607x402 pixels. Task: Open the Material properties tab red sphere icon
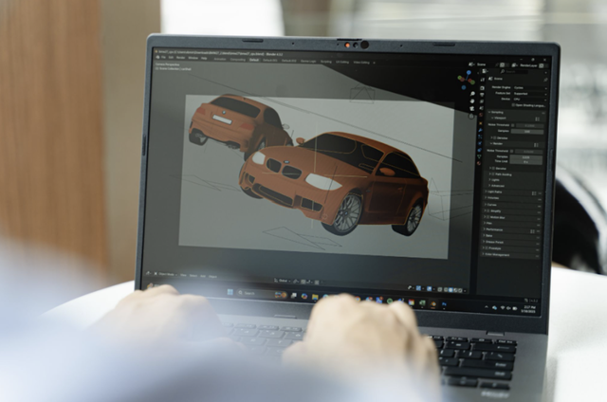[x=479, y=163]
